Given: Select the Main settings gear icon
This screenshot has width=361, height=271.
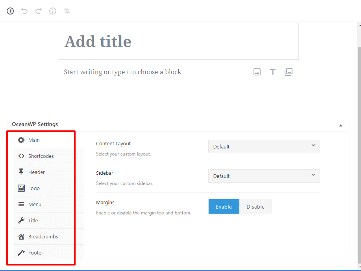Looking at the screenshot, I should (x=21, y=139).
